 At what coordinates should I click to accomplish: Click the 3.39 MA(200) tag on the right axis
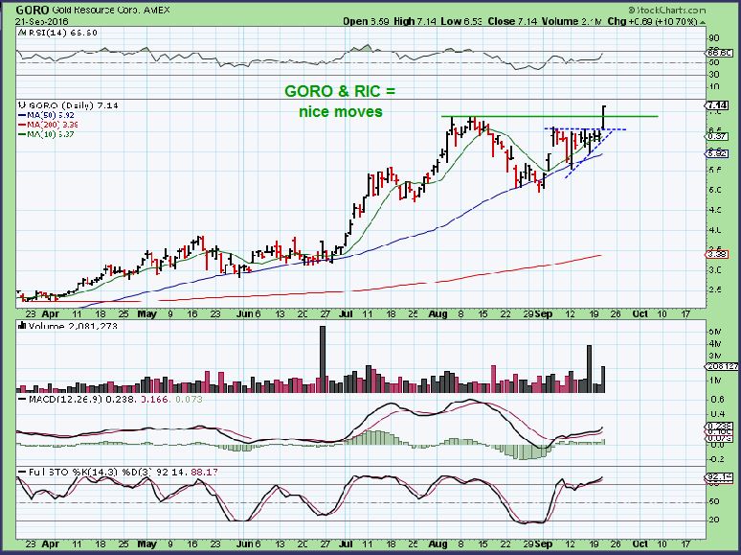click(x=718, y=255)
